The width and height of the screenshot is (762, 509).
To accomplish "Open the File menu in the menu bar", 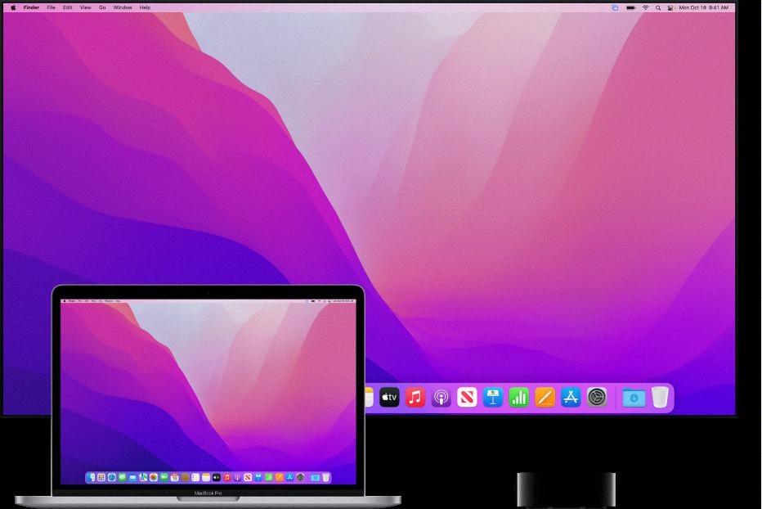I will (x=51, y=8).
